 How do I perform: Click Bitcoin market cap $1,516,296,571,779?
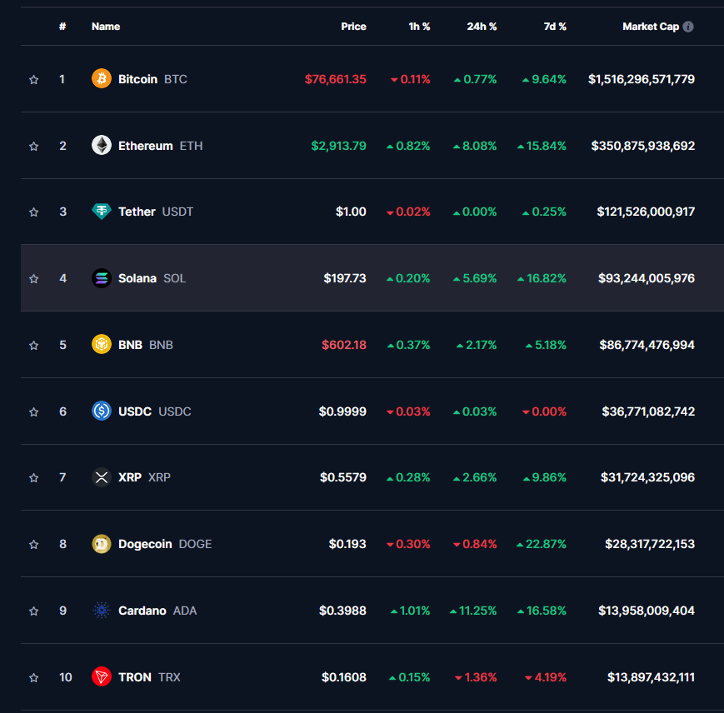pos(642,79)
